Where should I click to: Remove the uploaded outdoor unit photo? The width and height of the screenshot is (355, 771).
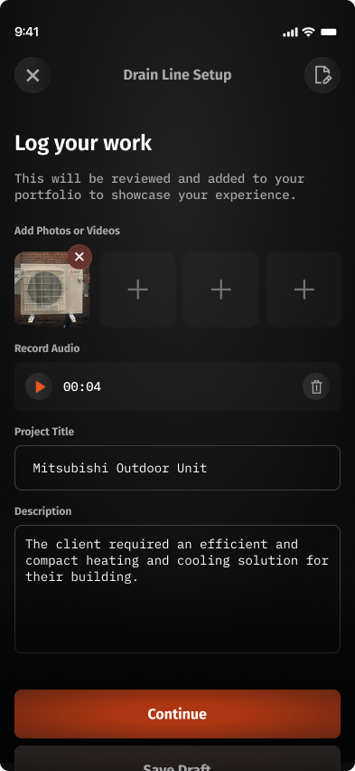tap(79, 257)
